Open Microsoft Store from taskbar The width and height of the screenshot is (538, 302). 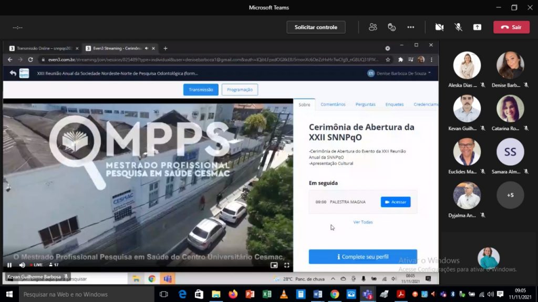[x=199, y=294]
